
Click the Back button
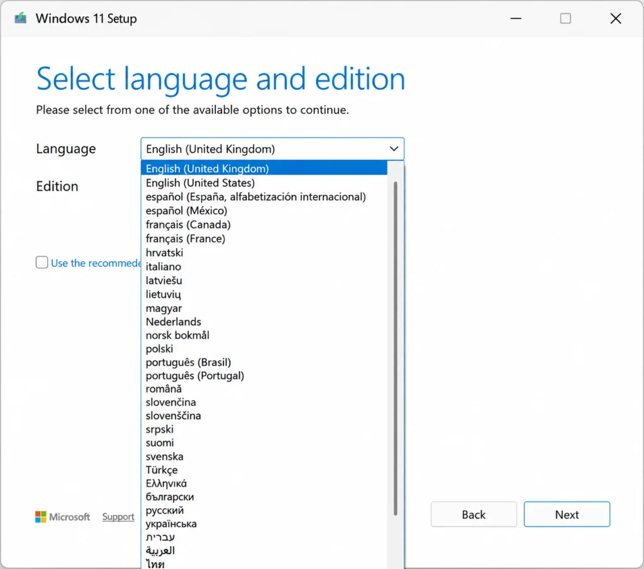(474, 514)
